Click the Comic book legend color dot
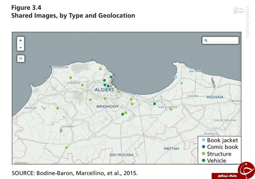The image size is (255, 179). click(203, 147)
